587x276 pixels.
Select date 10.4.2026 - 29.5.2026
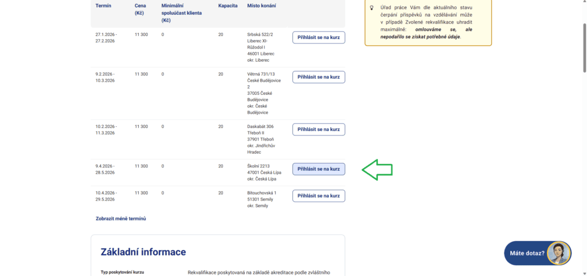[x=106, y=196]
